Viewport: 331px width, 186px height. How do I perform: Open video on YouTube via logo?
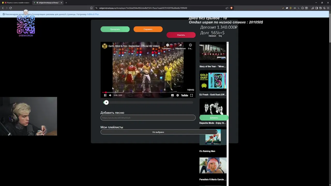185,95
